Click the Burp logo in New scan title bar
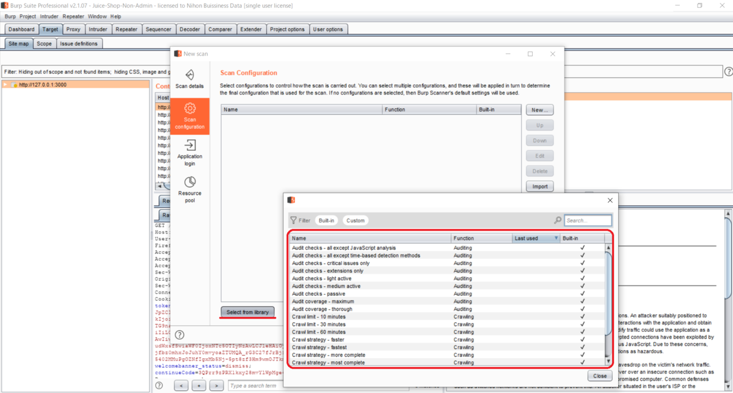 [178, 54]
